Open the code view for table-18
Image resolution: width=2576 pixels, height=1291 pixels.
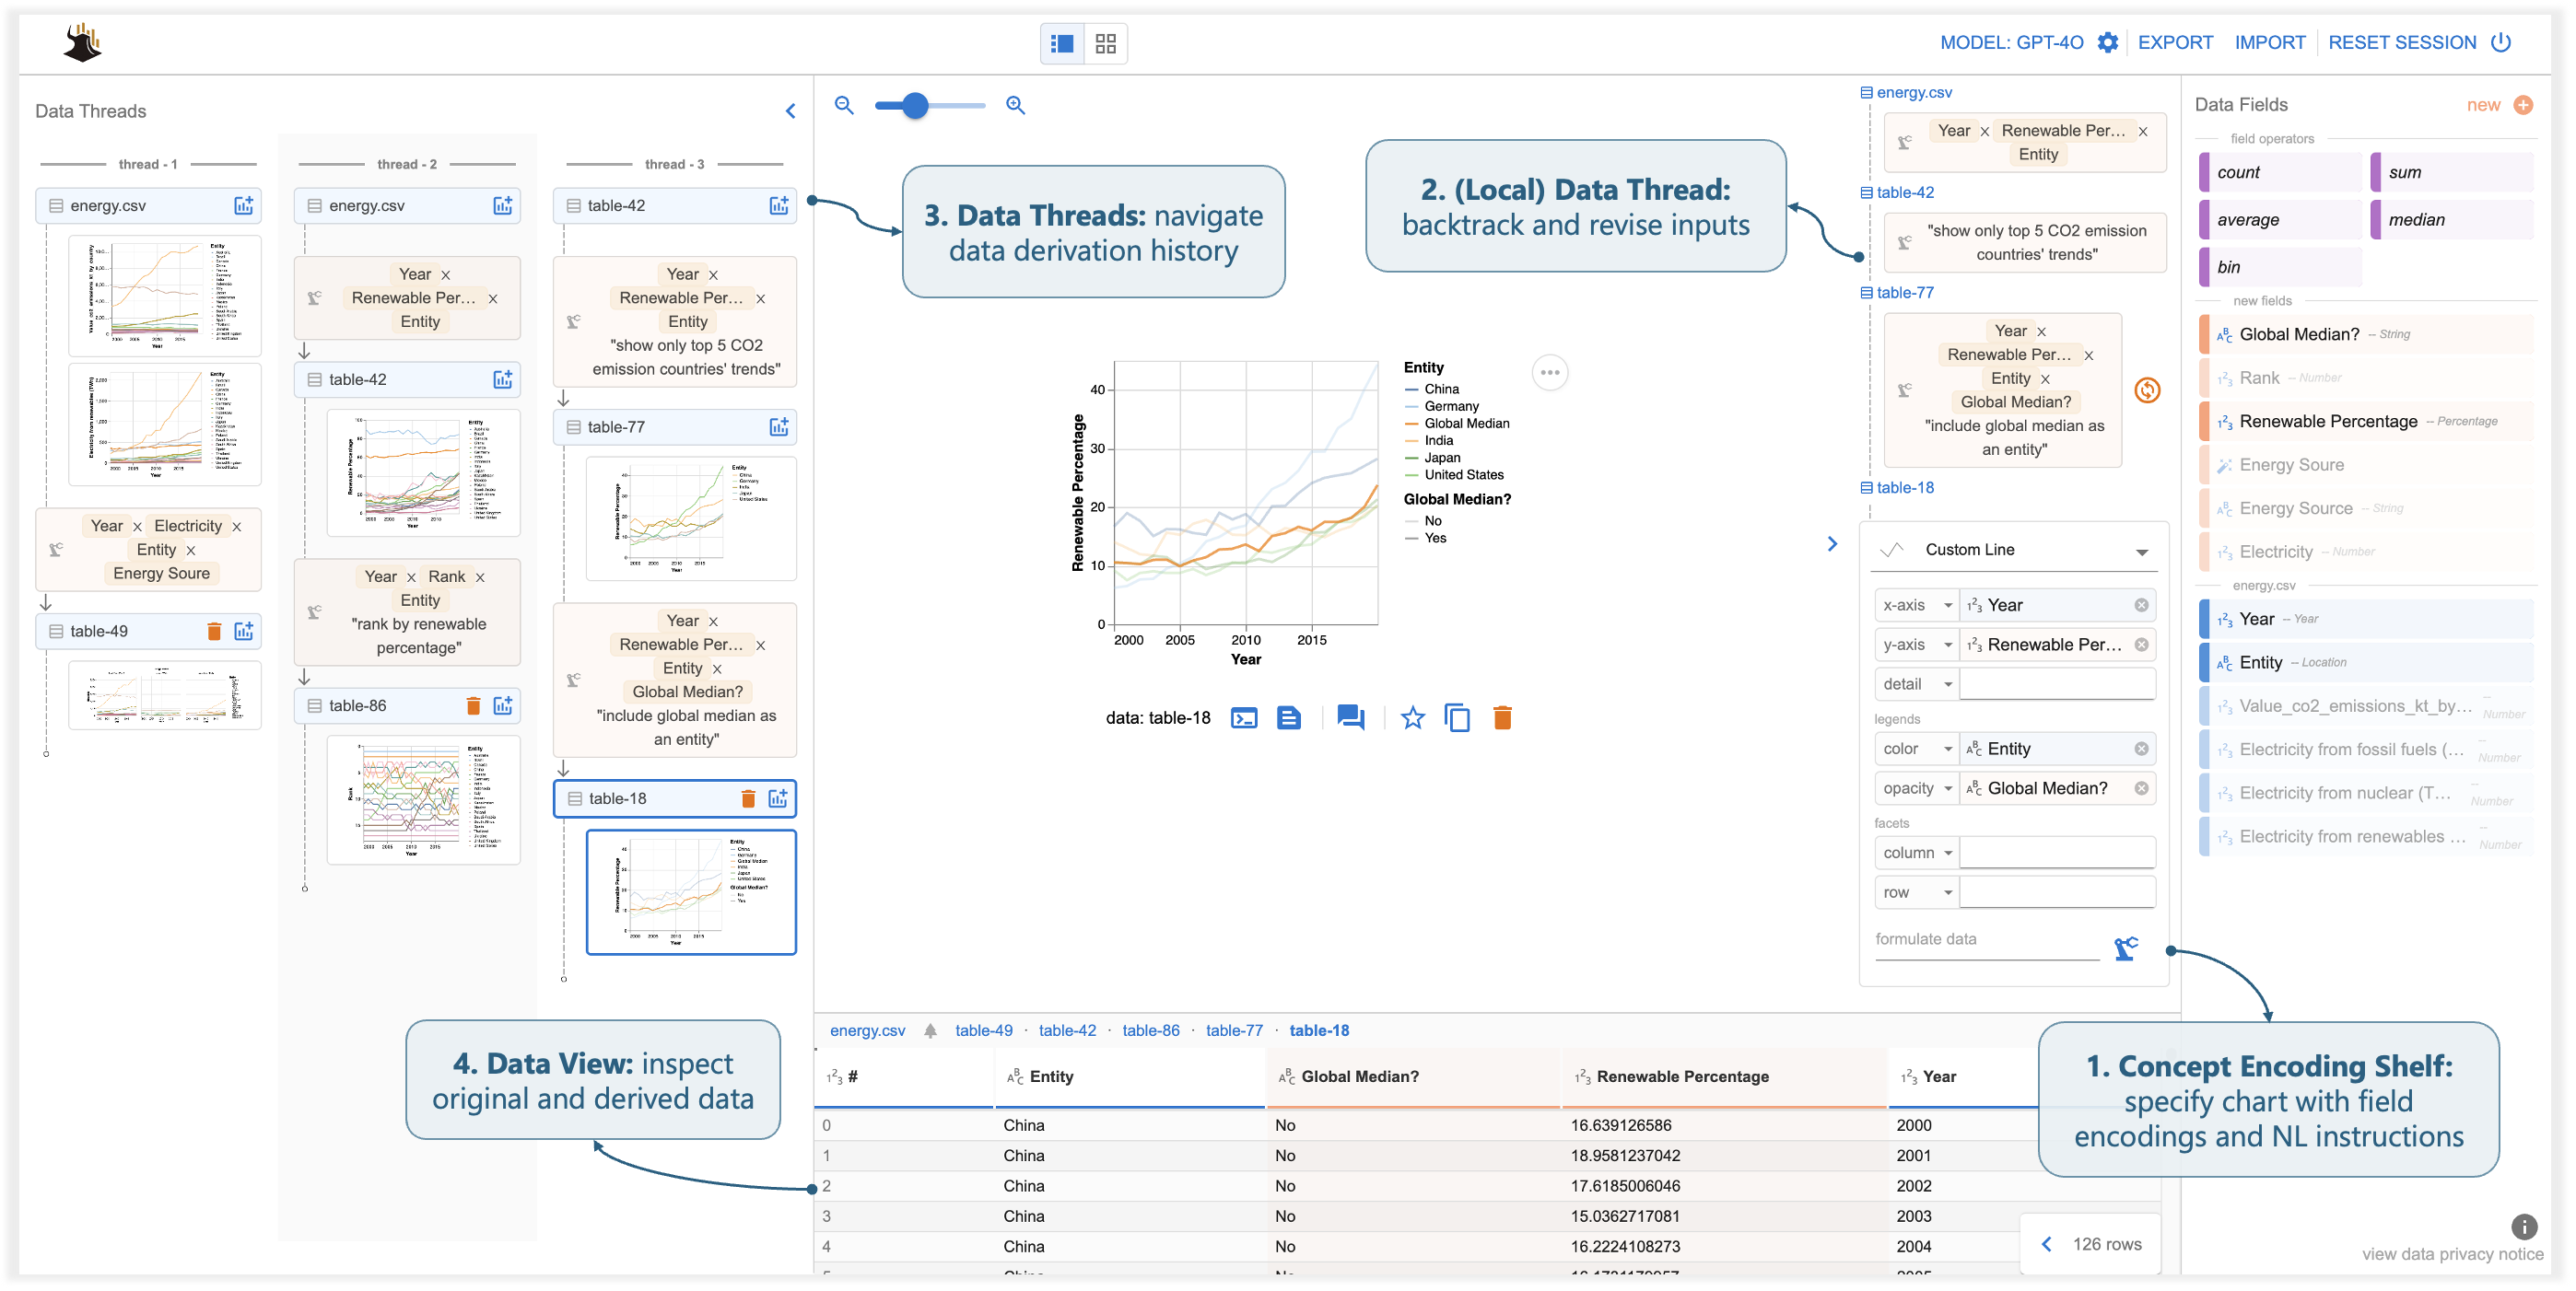tap(1243, 717)
